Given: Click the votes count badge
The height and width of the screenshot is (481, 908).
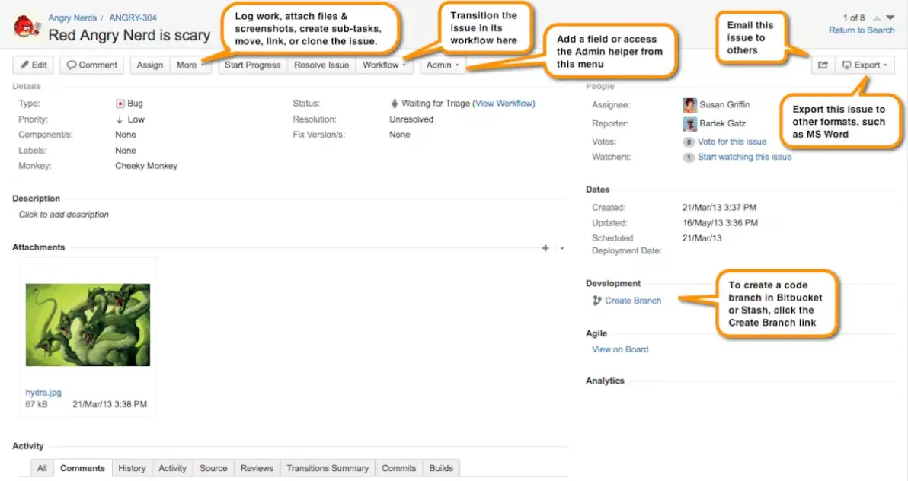Looking at the screenshot, I should pos(689,142).
